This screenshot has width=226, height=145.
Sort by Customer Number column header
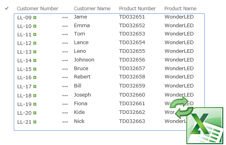[x=38, y=9]
